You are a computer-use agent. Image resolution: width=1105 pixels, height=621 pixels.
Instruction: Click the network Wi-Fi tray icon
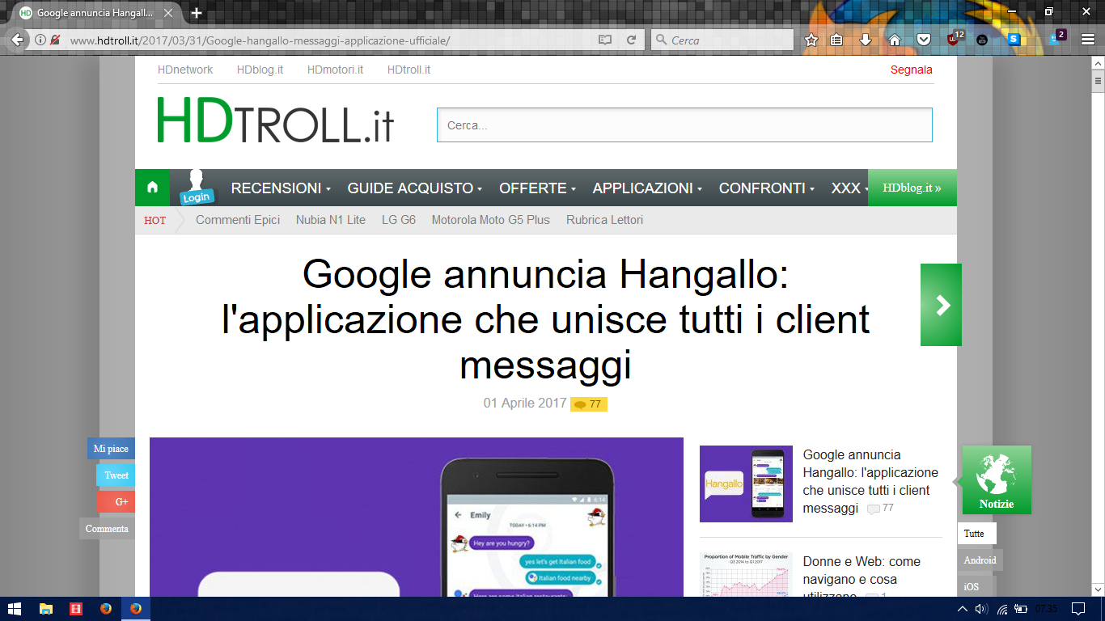pos(1002,608)
